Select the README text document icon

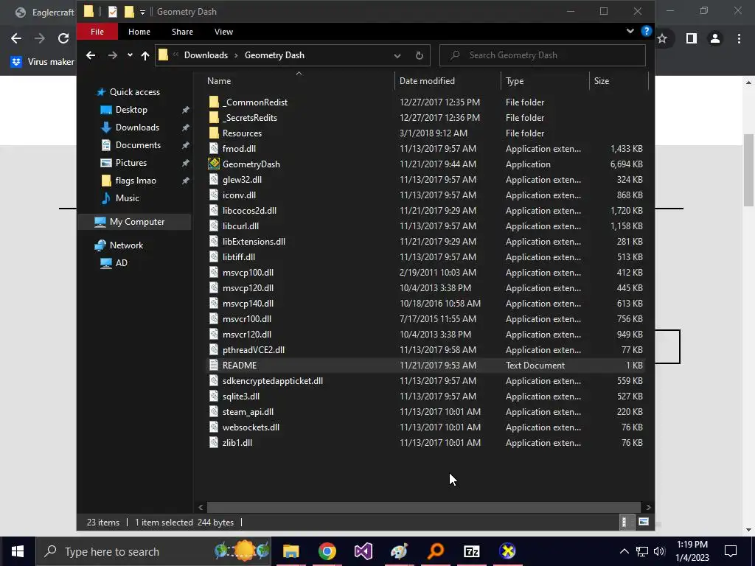[x=214, y=366]
